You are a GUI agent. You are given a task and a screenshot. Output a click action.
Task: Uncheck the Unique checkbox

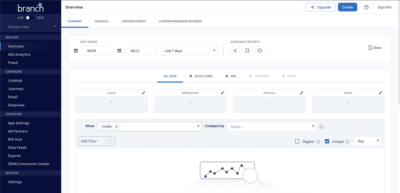tap(327, 141)
